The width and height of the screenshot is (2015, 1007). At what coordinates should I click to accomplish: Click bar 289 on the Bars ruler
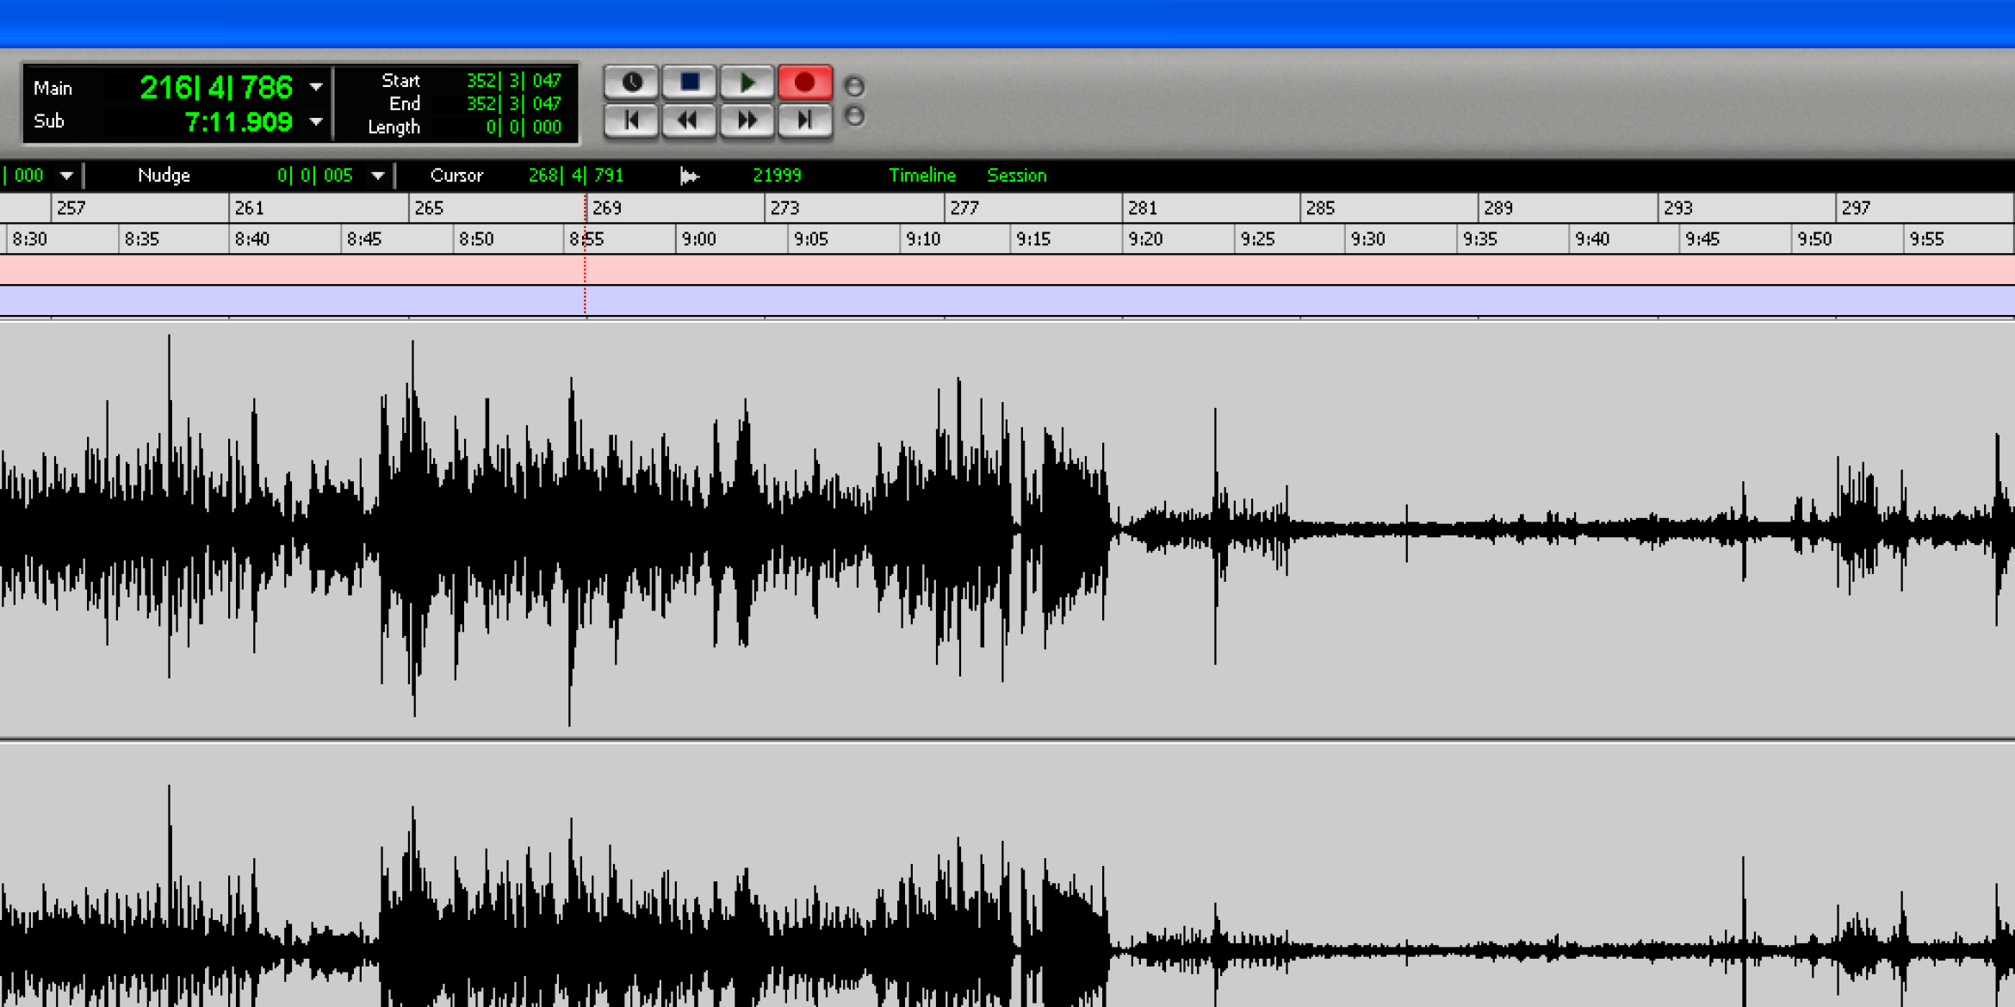tap(1498, 208)
